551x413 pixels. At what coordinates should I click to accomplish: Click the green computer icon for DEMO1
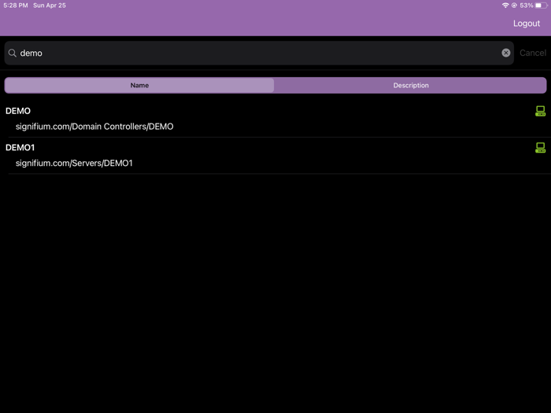click(x=540, y=148)
